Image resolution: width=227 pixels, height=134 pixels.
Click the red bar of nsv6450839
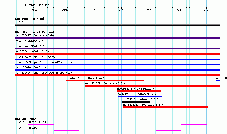[153, 86]
